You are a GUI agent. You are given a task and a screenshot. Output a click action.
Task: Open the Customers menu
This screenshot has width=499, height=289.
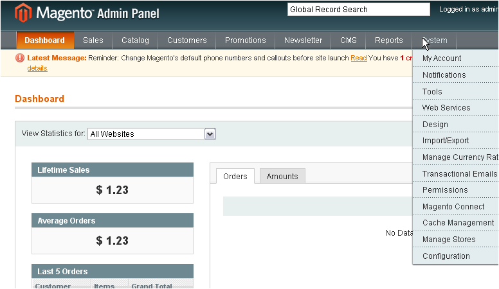pos(186,40)
